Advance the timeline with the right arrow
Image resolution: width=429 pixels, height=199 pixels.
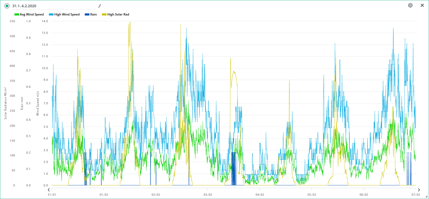point(419,190)
